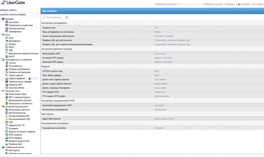
Task: Click the refresh icon in toolbar
Action: (x=67, y=17)
